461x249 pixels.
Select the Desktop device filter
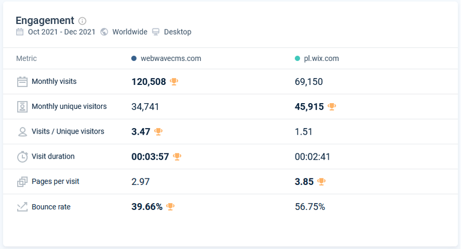(178, 32)
